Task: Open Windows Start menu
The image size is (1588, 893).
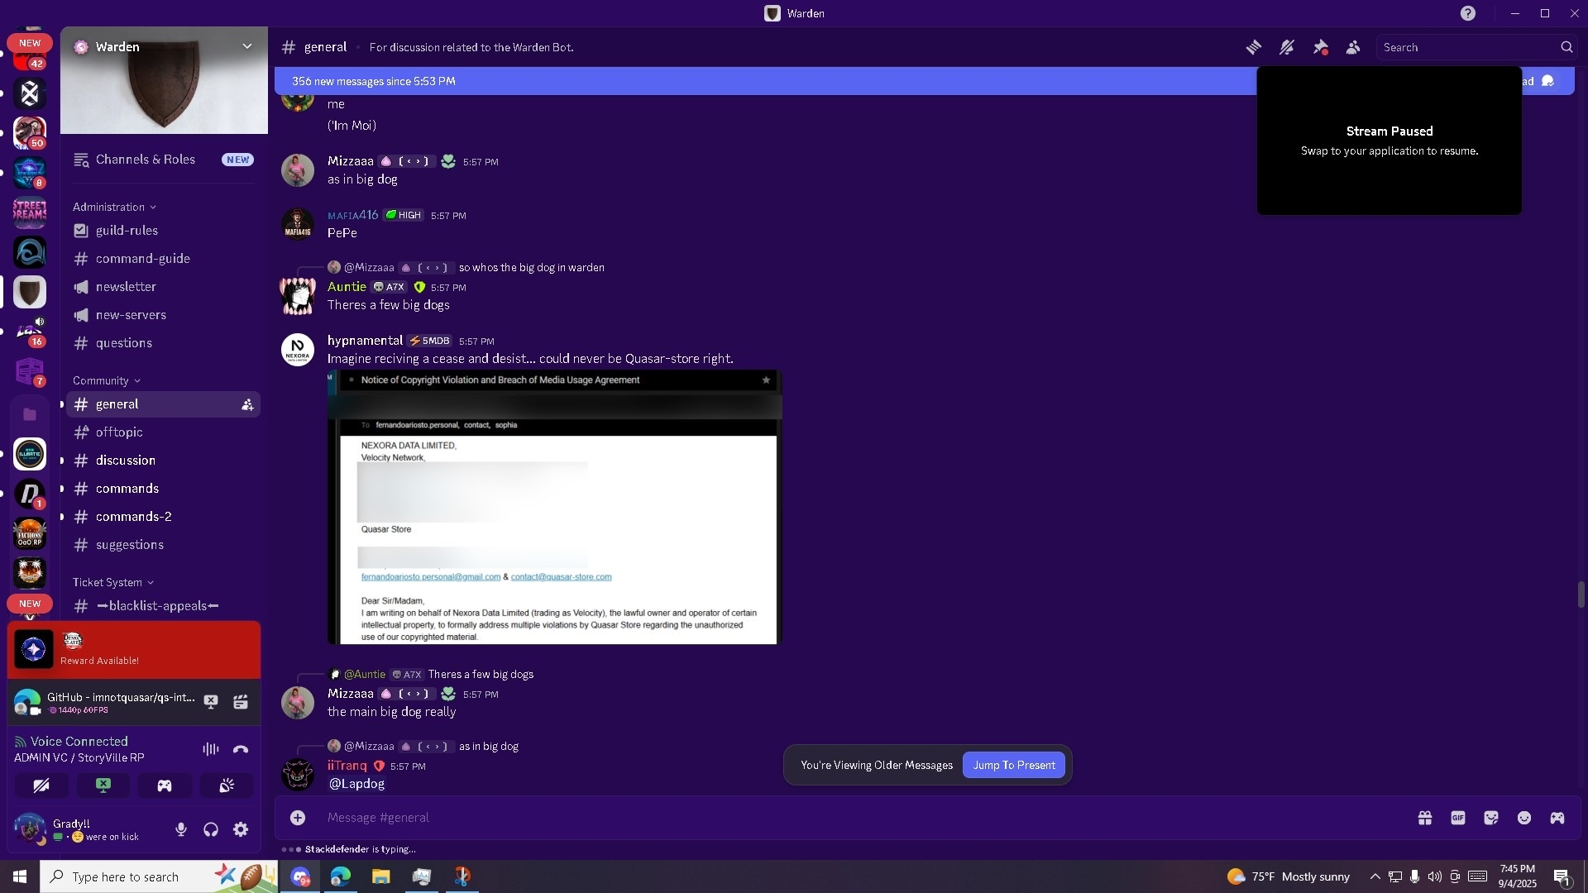Action: point(20,876)
